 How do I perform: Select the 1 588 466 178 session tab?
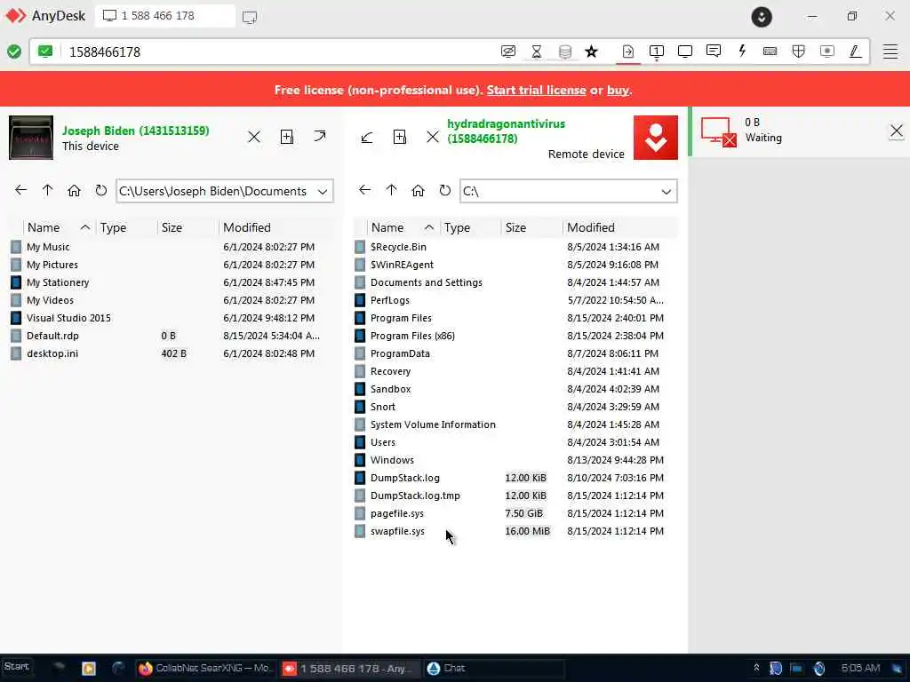[x=164, y=16]
